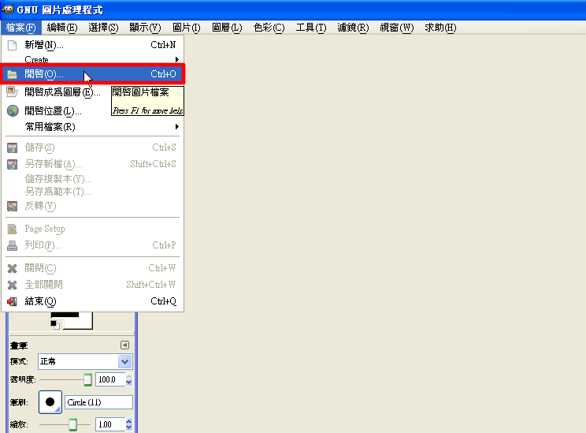The image size is (586, 433).
Task: Click the red exit icon beside 結束(Q)
Action: point(12,301)
